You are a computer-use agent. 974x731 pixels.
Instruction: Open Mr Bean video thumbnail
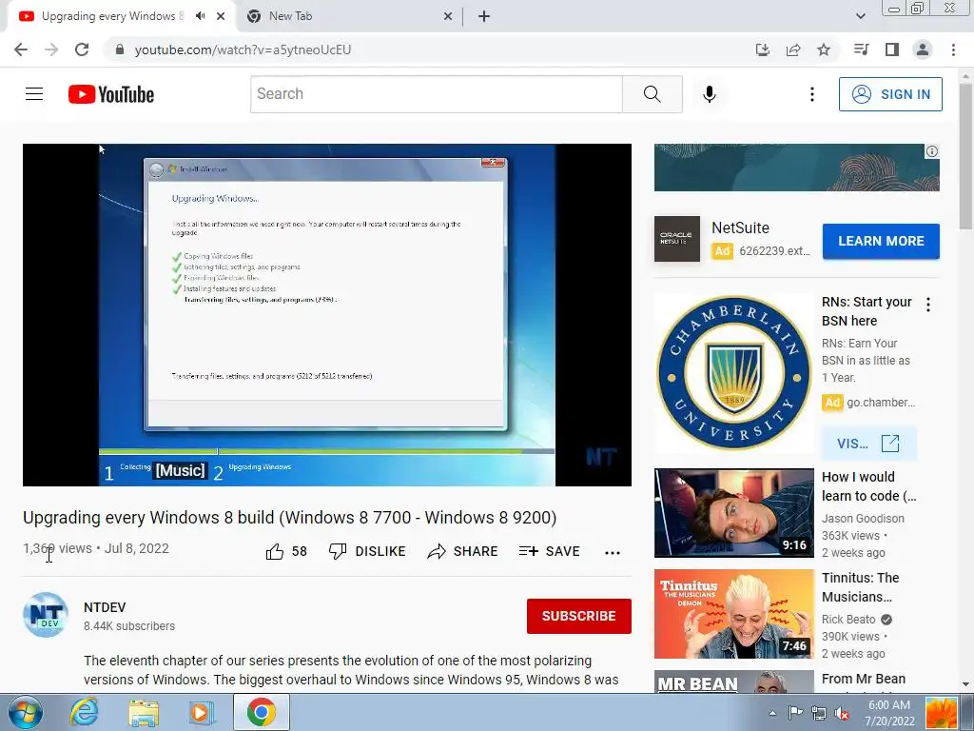click(x=733, y=682)
